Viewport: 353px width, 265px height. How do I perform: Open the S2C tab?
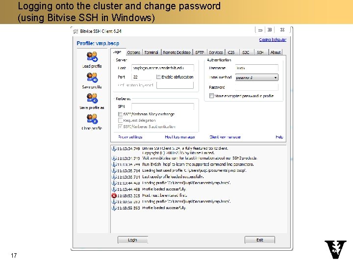(x=246, y=53)
